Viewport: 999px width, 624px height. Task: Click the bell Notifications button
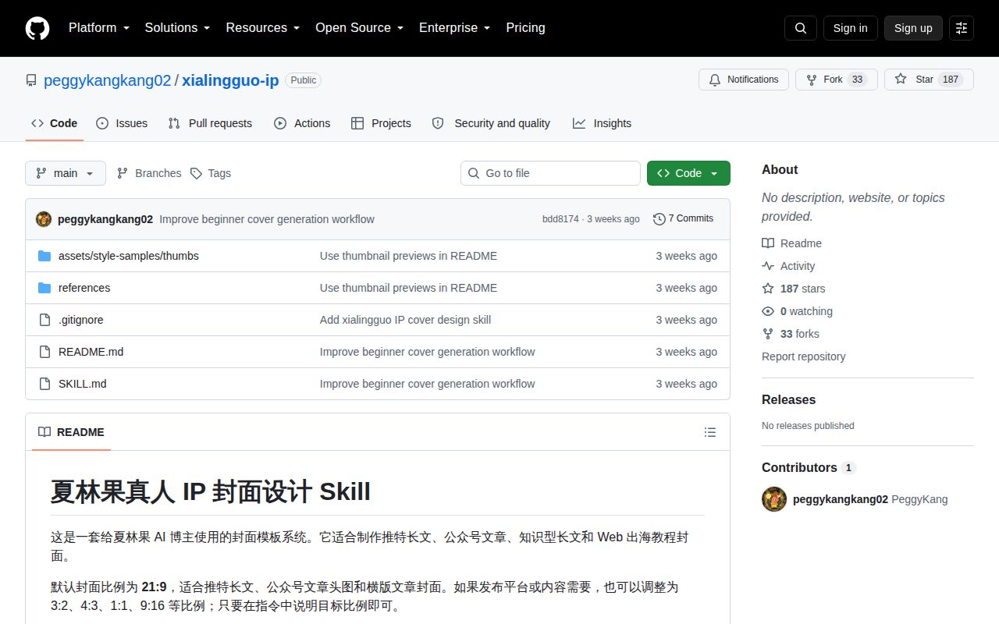tap(744, 80)
